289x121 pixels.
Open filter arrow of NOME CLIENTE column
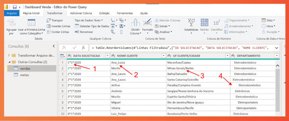pos(163,56)
